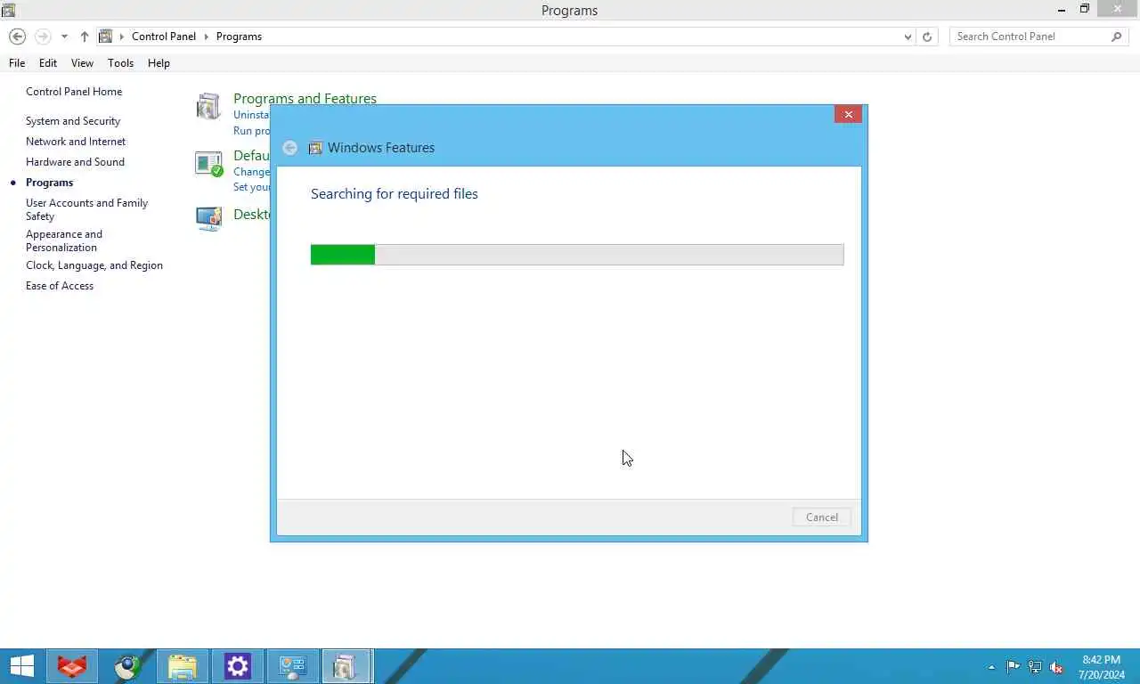The width and height of the screenshot is (1140, 684).
Task: Click the Action Center flag tray icon
Action: click(x=1014, y=667)
